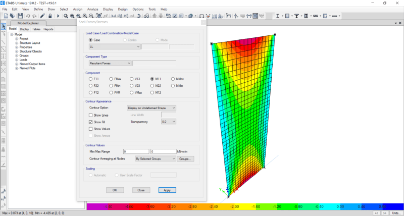Open the Resultant Forces component type dropdown

(x=110, y=63)
